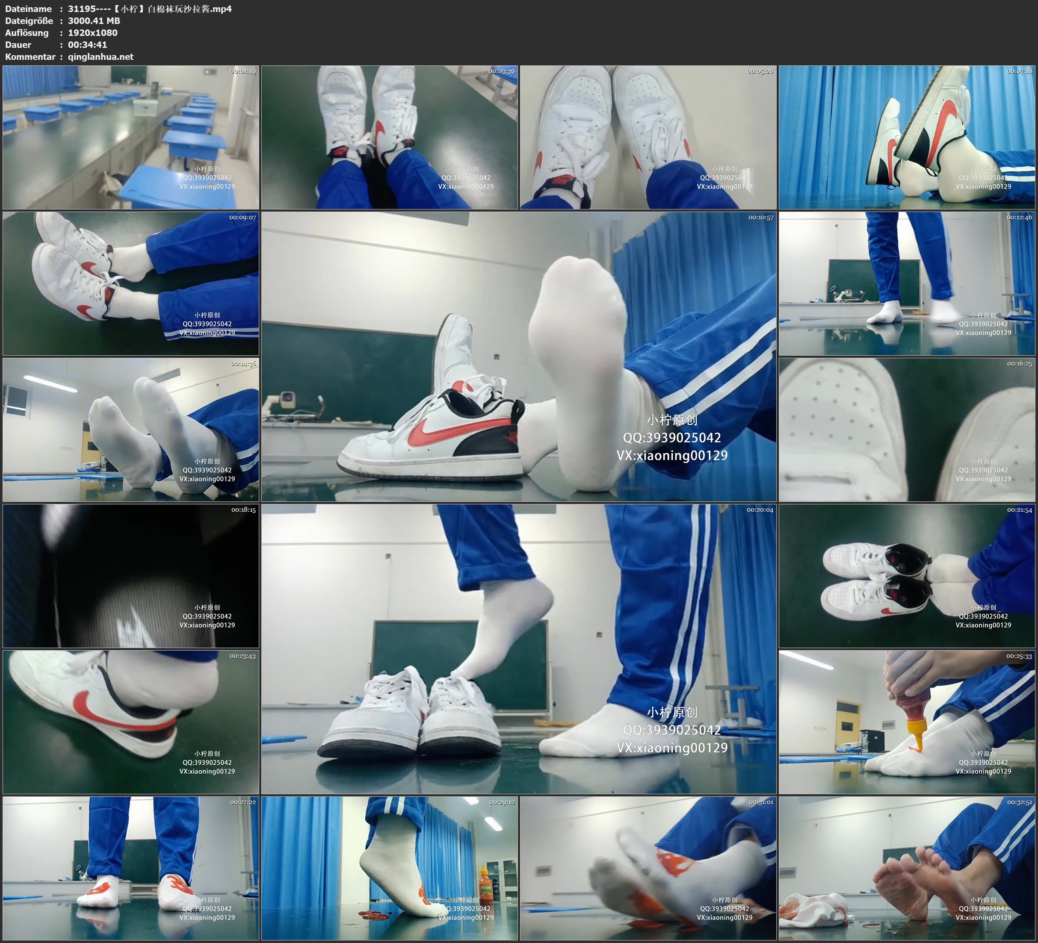
Task: Click the last frame stamped 00:32:51
Action: [907, 868]
